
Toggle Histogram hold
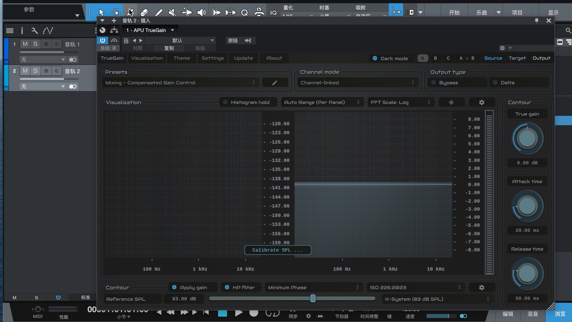click(248, 102)
